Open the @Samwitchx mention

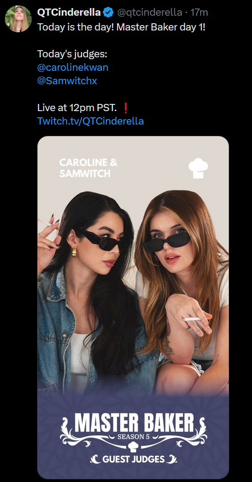click(x=67, y=81)
